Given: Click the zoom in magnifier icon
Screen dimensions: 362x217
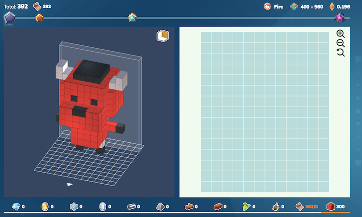Looking at the screenshot, I should coord(340,34).
